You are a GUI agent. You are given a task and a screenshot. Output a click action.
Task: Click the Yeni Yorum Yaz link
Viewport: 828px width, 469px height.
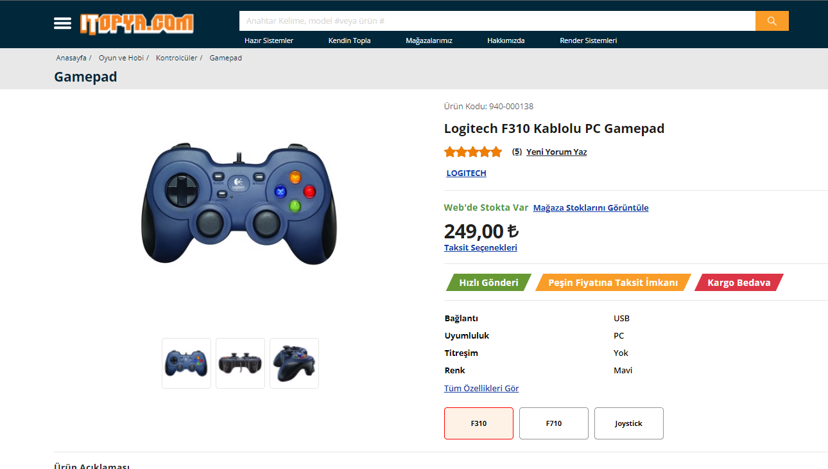pos(556,152)
